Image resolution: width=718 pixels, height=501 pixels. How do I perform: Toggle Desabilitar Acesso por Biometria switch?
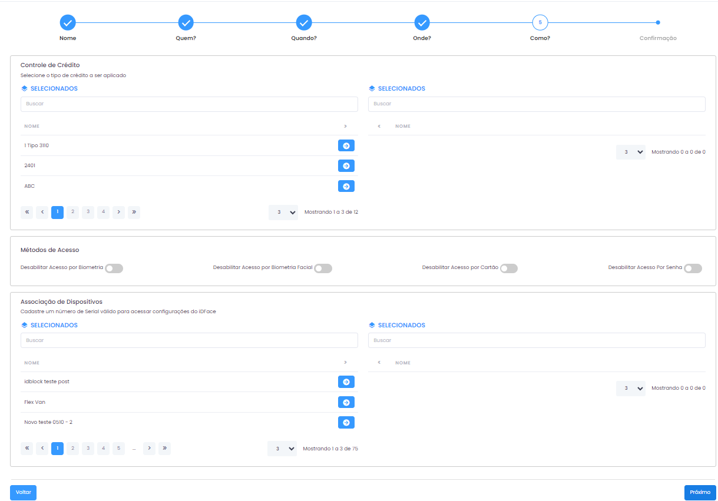[x=114, y=268]
